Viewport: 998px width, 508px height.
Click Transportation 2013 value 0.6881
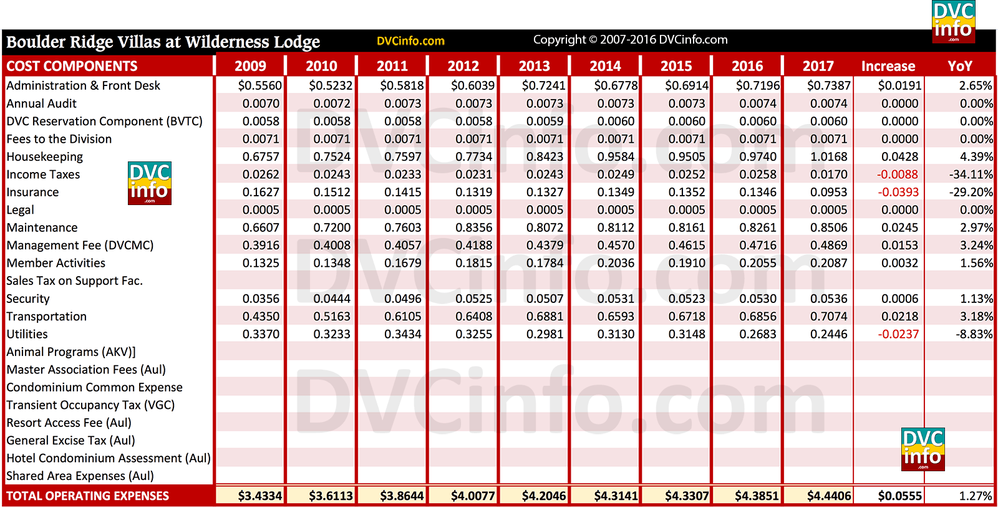(545, 317)
